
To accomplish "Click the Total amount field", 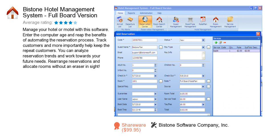I will pyautogui.click(x=192, y=110).
